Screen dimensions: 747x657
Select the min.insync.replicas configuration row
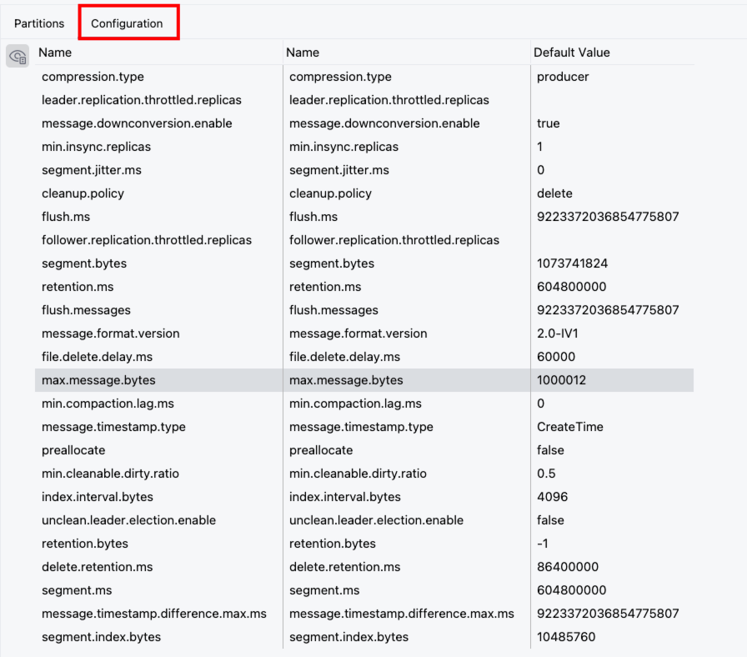[97, 147]
